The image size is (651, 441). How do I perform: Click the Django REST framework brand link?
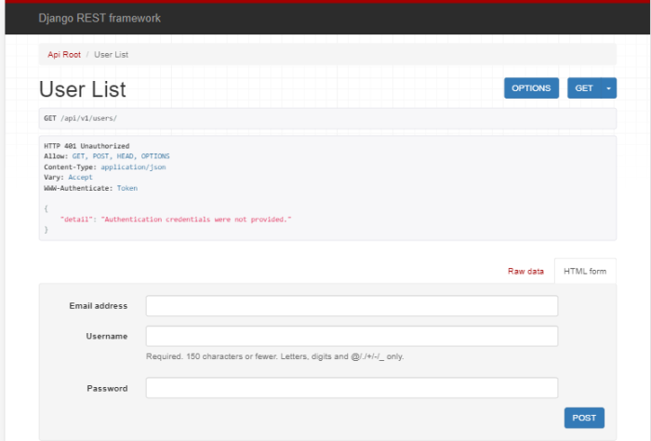click(x=100, y=18)
